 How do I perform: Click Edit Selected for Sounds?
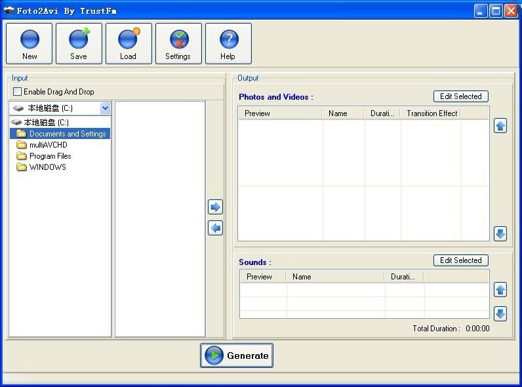point(460,260)
